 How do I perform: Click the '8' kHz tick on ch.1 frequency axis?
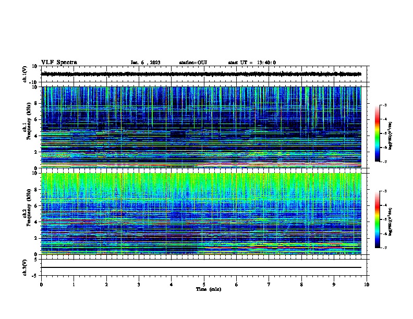pyautogui.click(x=36, y=103)
